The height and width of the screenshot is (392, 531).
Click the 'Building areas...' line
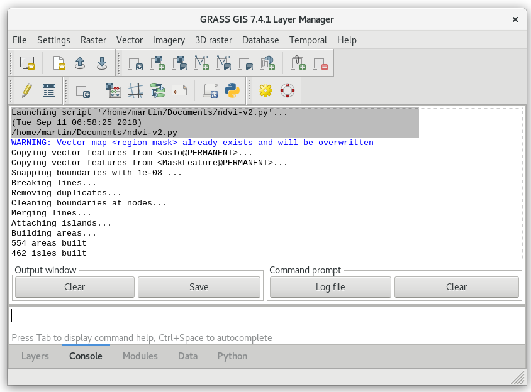click(x=54, y=233)
